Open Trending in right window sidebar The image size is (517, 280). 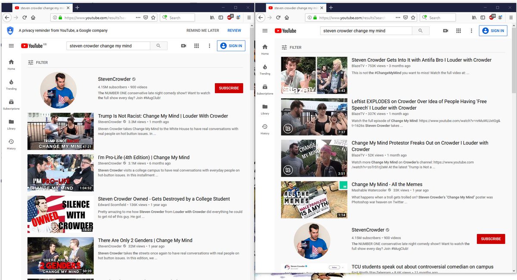click(x=265, y=69)
